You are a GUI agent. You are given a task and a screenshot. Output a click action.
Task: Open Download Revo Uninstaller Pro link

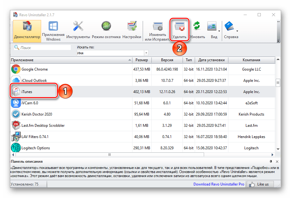219,184
